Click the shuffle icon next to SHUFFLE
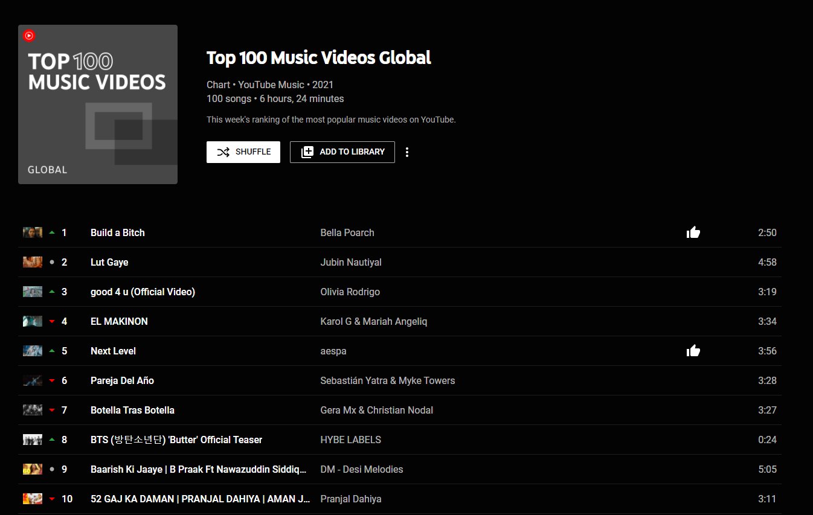This screenshot has width=813, height=515. point(223,152)
